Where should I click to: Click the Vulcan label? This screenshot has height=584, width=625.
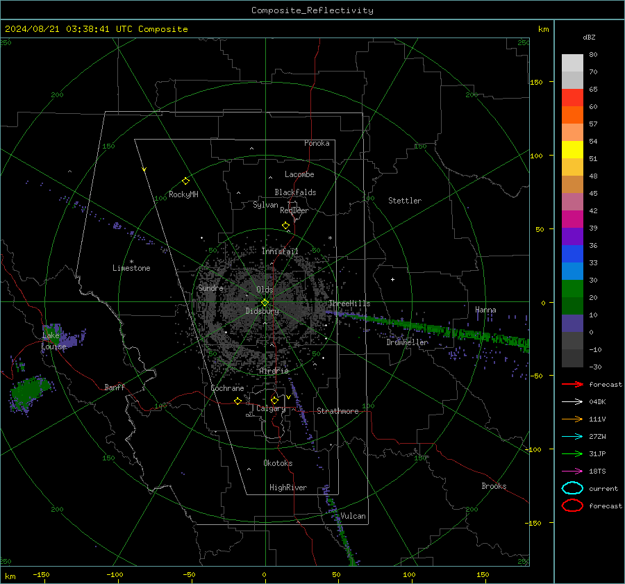click(353, 516)
